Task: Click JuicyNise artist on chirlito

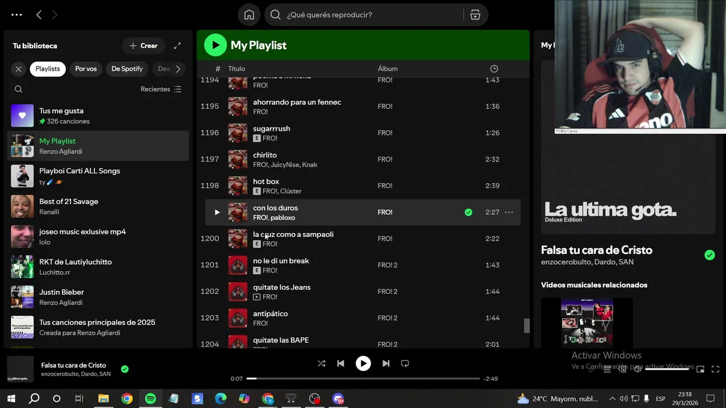Action: coord(284,165)
